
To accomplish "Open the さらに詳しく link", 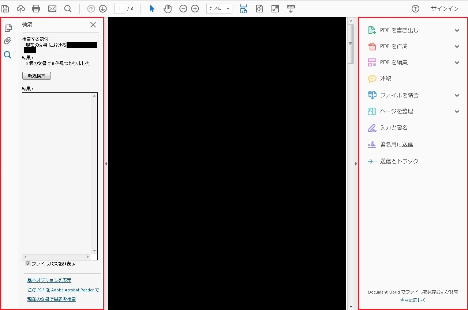I will (x=413, y=301).
